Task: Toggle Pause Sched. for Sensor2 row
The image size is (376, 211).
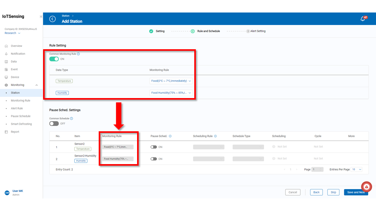Action: coord(154,147)
